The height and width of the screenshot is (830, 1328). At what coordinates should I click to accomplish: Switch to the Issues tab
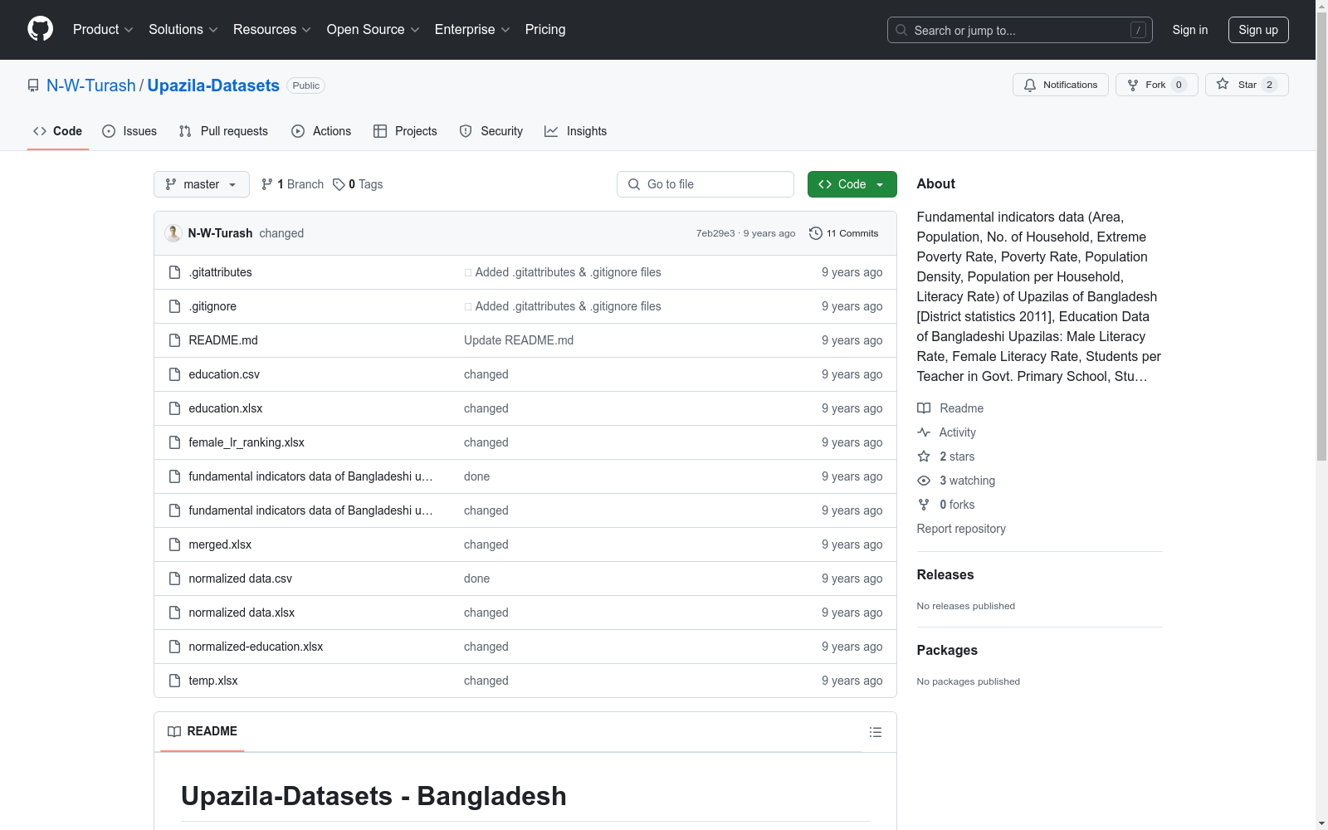pyautogui.click(x=129, y=131)
